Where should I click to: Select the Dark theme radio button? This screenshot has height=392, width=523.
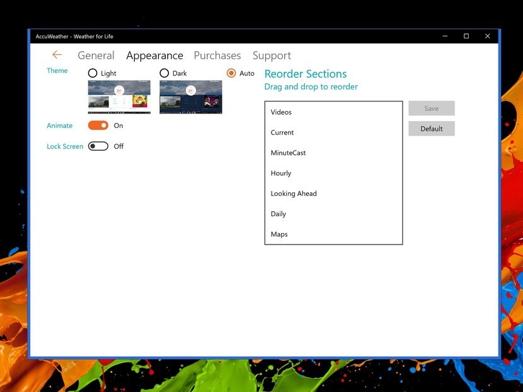click(163, 73)
